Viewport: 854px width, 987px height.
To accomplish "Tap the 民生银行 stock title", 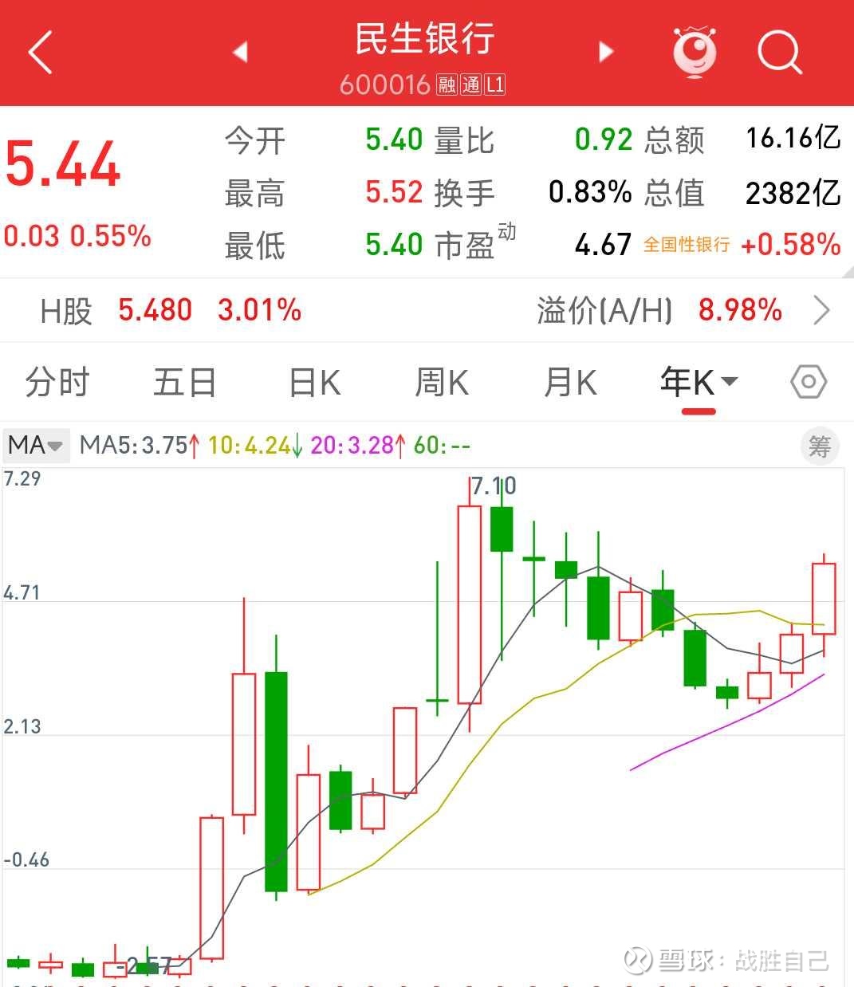I will (425, 39).
